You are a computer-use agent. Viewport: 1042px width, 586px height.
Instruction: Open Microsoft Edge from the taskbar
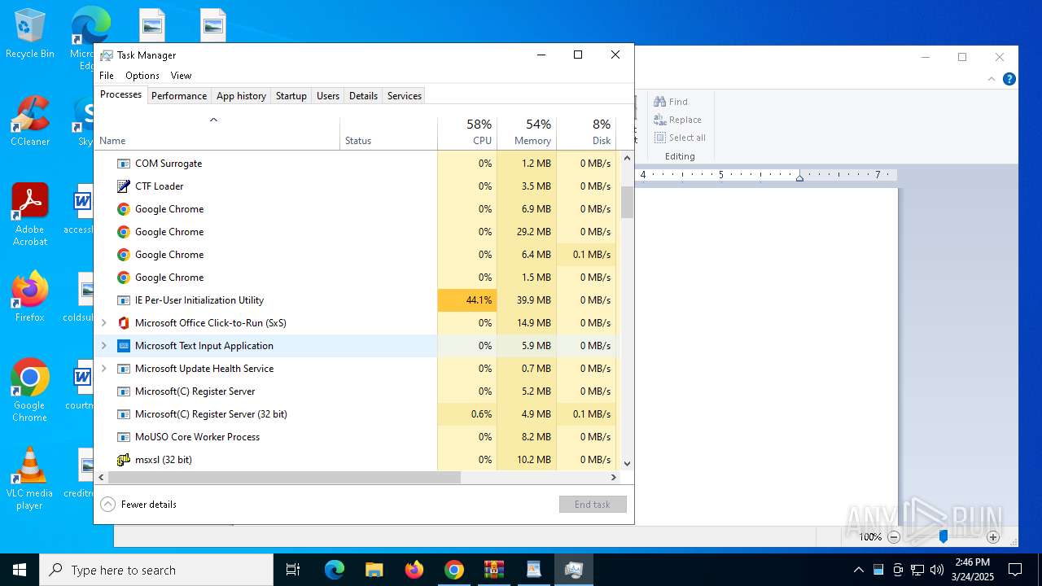335,570
